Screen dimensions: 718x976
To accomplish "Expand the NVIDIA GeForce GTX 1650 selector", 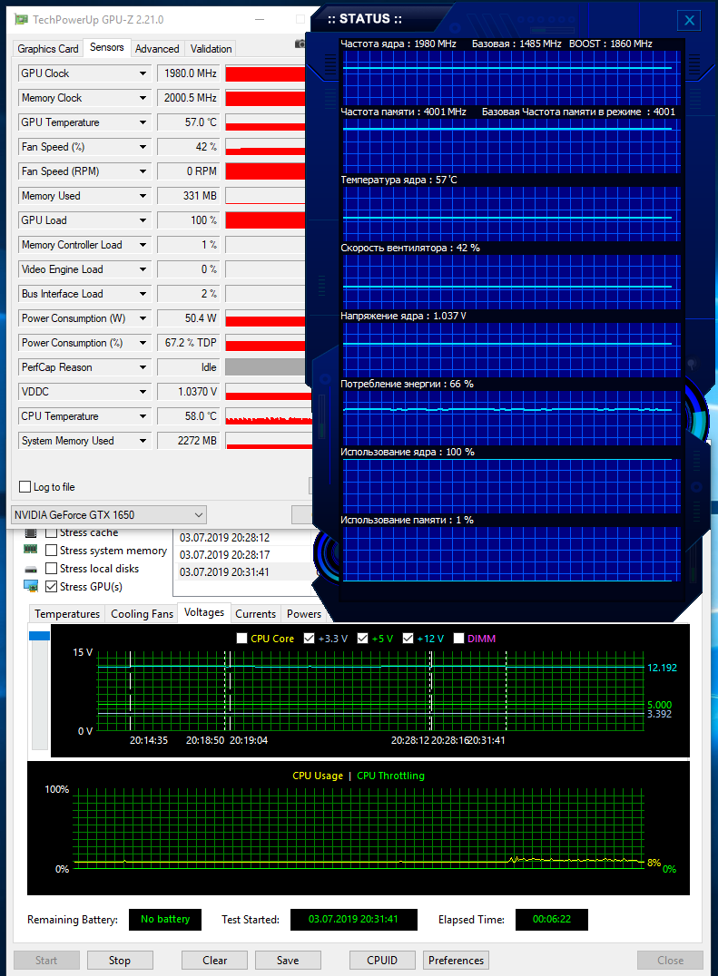I will click(x=199, y=514).
